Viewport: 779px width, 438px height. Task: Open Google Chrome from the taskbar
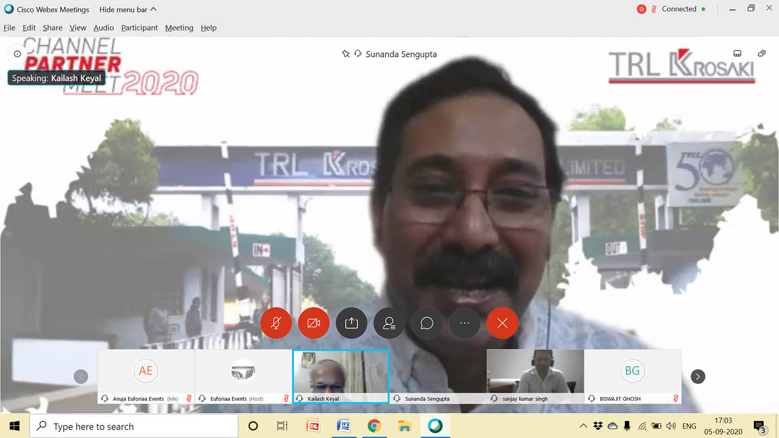click(374, 426)
